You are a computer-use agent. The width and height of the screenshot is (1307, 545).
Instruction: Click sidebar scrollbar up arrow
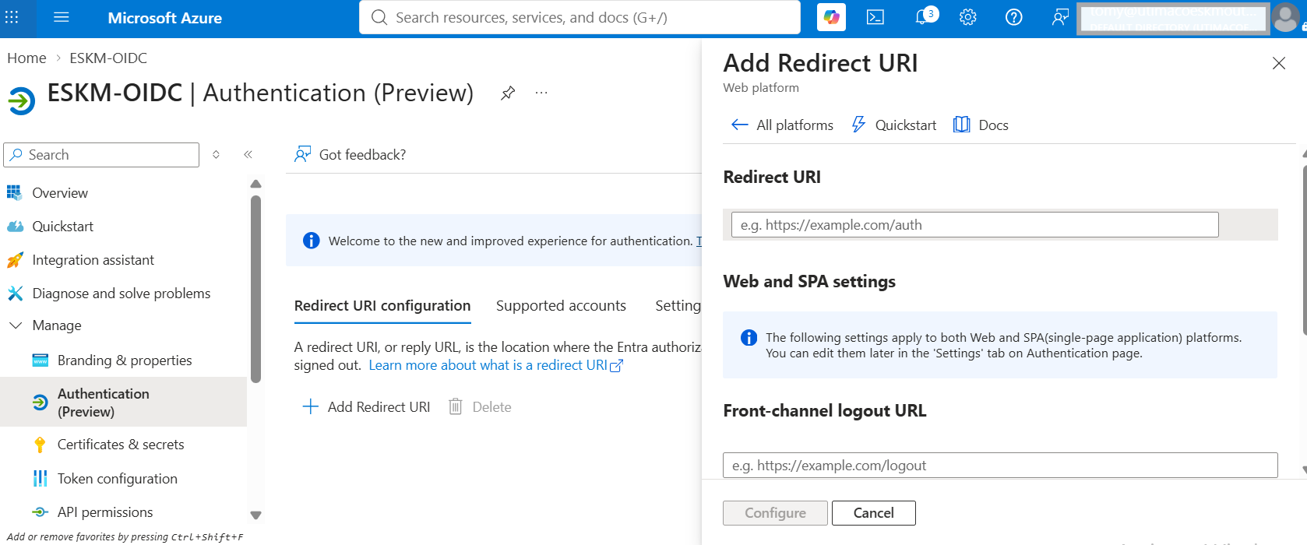coord(255,185)
